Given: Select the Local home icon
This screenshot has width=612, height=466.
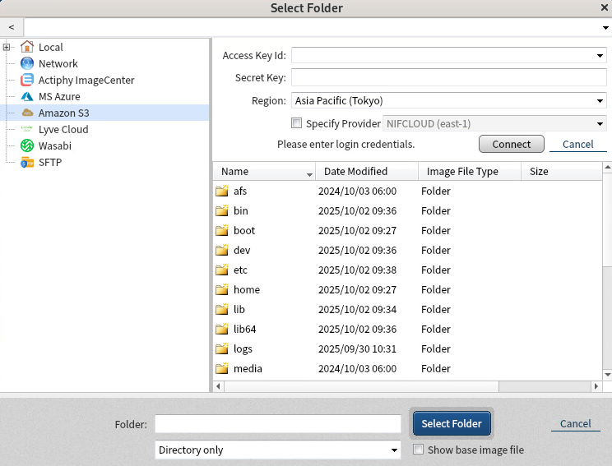Looking at the screenshot, I should [27, 47].
